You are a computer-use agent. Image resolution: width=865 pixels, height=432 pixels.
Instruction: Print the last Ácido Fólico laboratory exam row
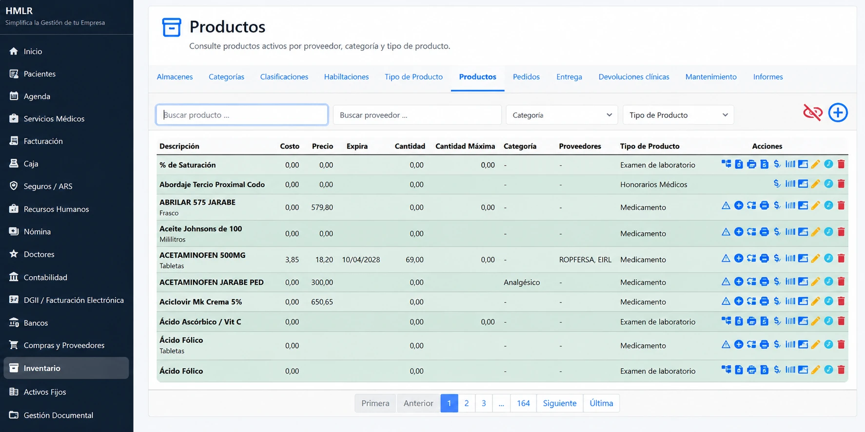(751, 370)
